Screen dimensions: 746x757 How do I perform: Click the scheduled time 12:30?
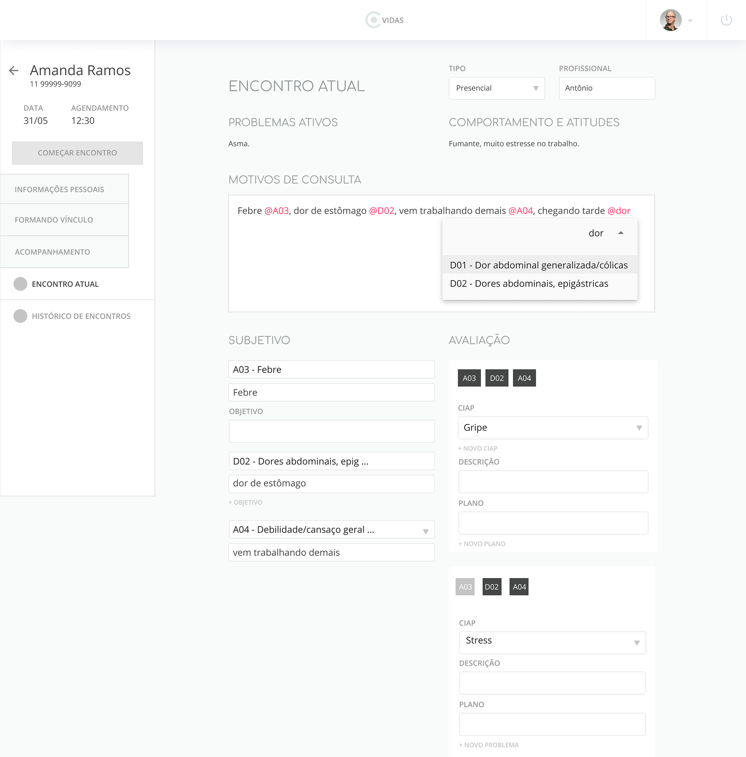(83, 121)
